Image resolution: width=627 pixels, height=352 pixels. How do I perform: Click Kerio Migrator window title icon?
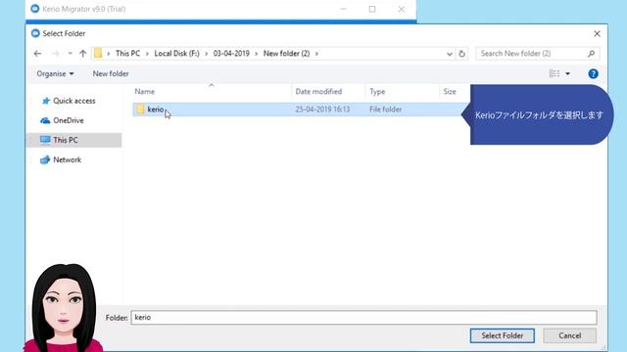(x=35, y=9)
